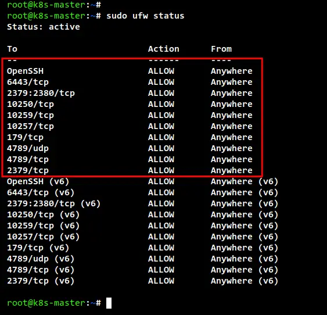
Task: Click the '6443/tcp (v6)' rule entry
Action: (41, 193)
